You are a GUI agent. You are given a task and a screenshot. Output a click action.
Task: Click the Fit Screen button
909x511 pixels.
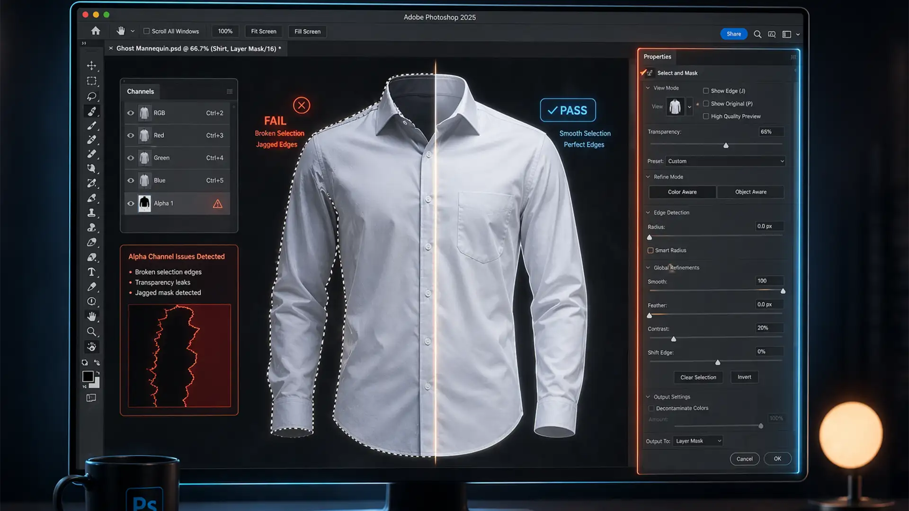[x=263, y=31]
